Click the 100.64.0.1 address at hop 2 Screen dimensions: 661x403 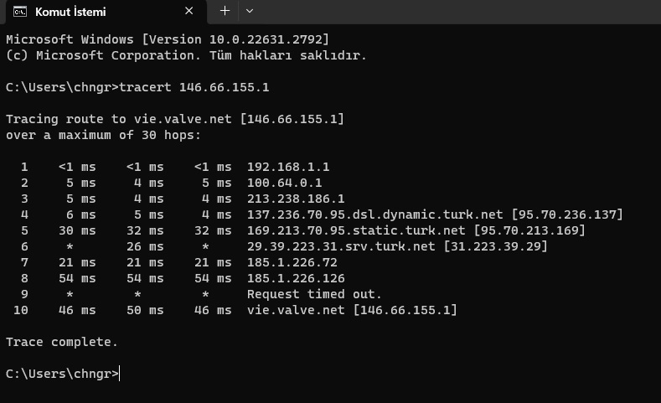(x=285, y=183)
